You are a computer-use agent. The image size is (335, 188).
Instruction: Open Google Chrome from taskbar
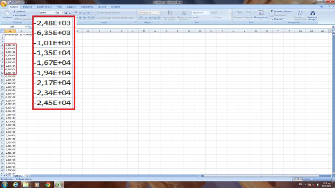tap(48, 184)
